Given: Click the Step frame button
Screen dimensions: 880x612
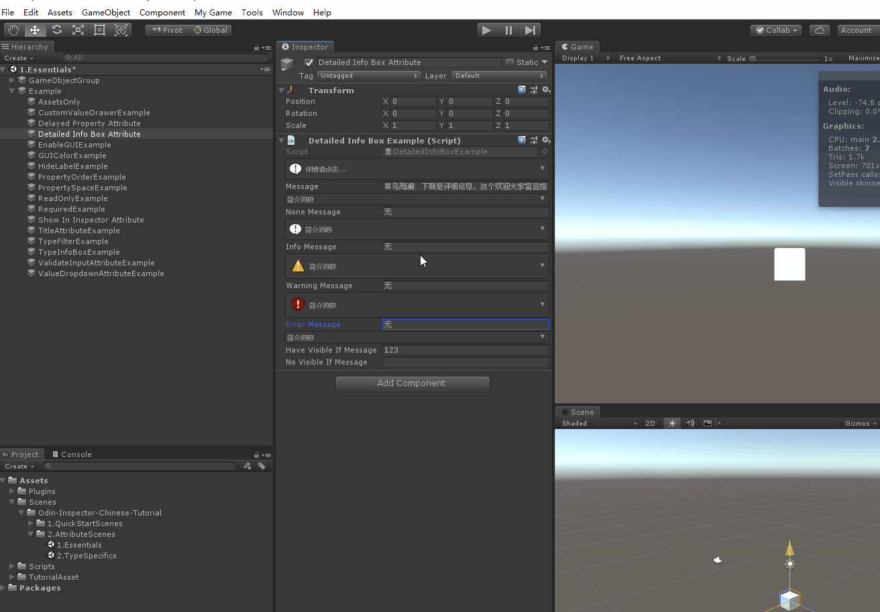Looking at the screenshot, I should [530, 30].
